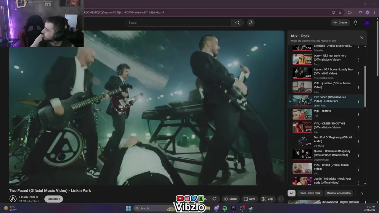379x213 pixels.
Task: Play VIAL - ur dad thumbnail
Action: point(302,168)
